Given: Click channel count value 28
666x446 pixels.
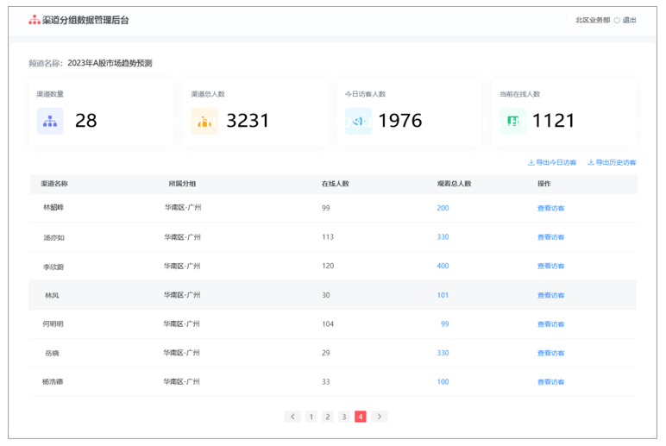Looking at the screenshot, I should [85, 121].
